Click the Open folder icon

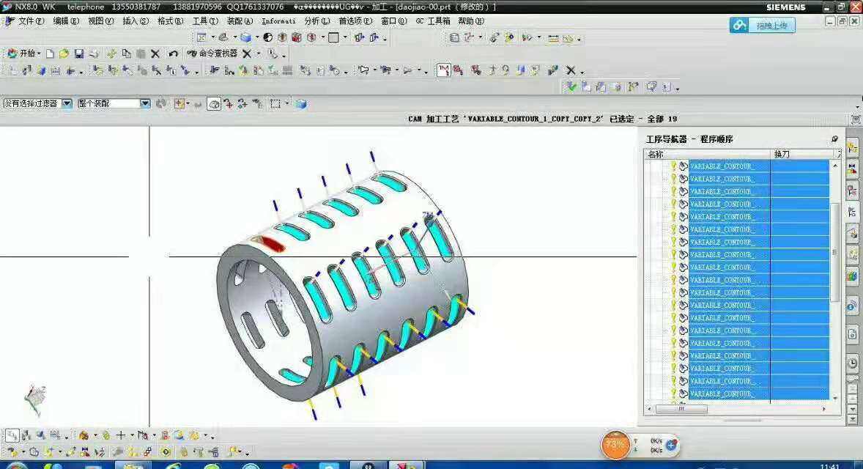(64, 53)
